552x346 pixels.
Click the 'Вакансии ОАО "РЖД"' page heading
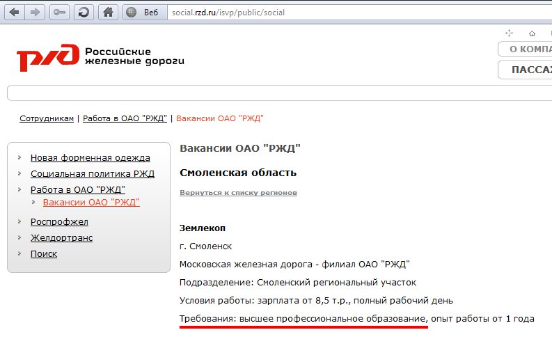(239, 148)
